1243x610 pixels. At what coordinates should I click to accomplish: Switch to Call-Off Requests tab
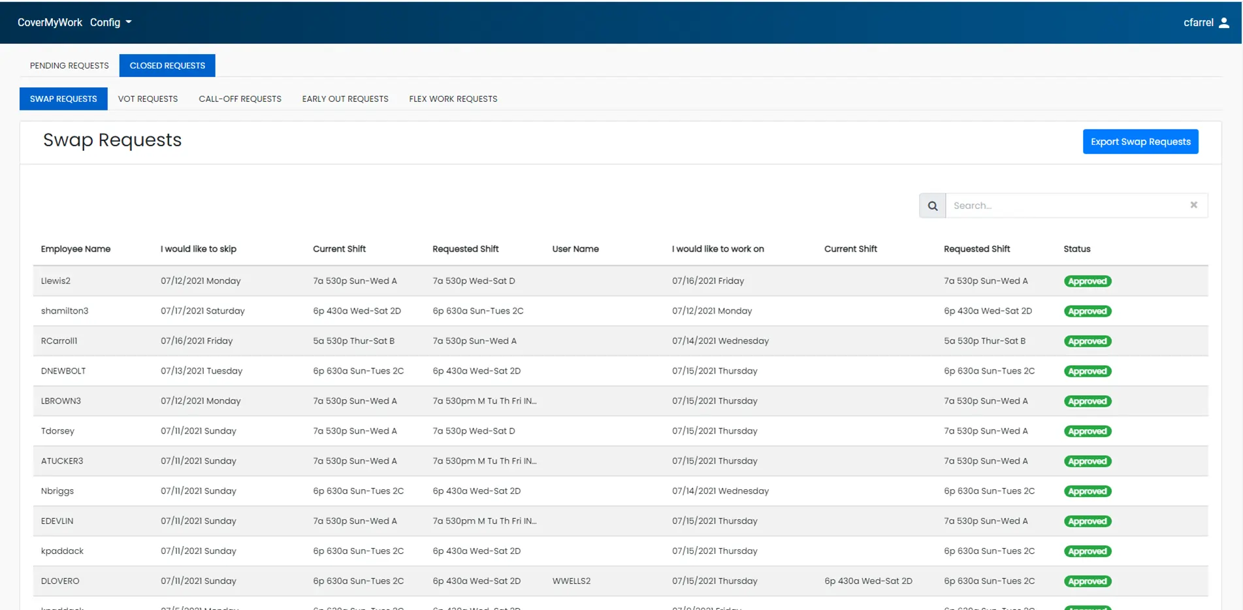[x=240, y=99]
